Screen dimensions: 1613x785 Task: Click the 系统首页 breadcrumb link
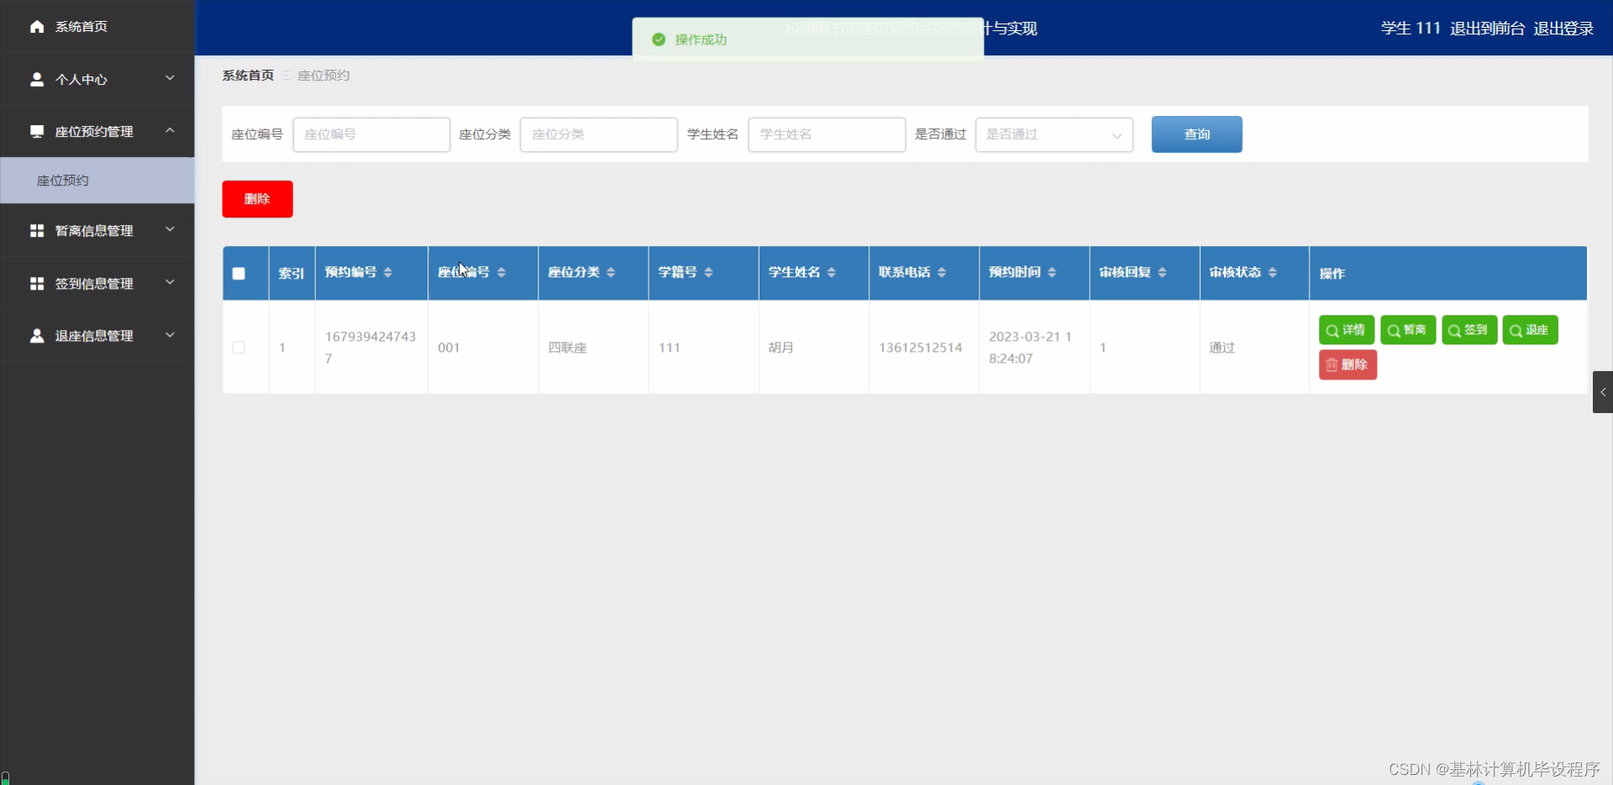click(247, 75)
